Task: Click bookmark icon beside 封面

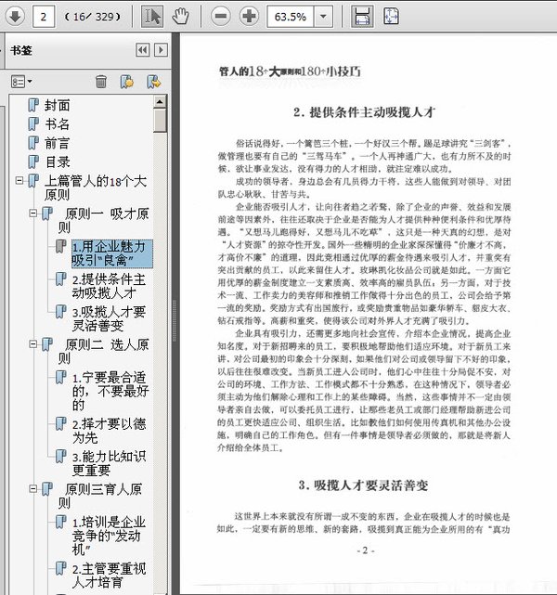Action: [33, 105]
